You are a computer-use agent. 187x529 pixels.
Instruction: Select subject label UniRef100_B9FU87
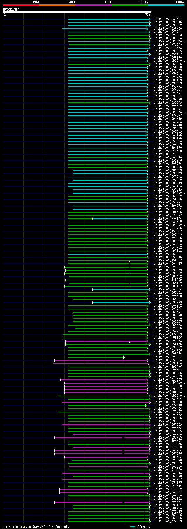168,357
